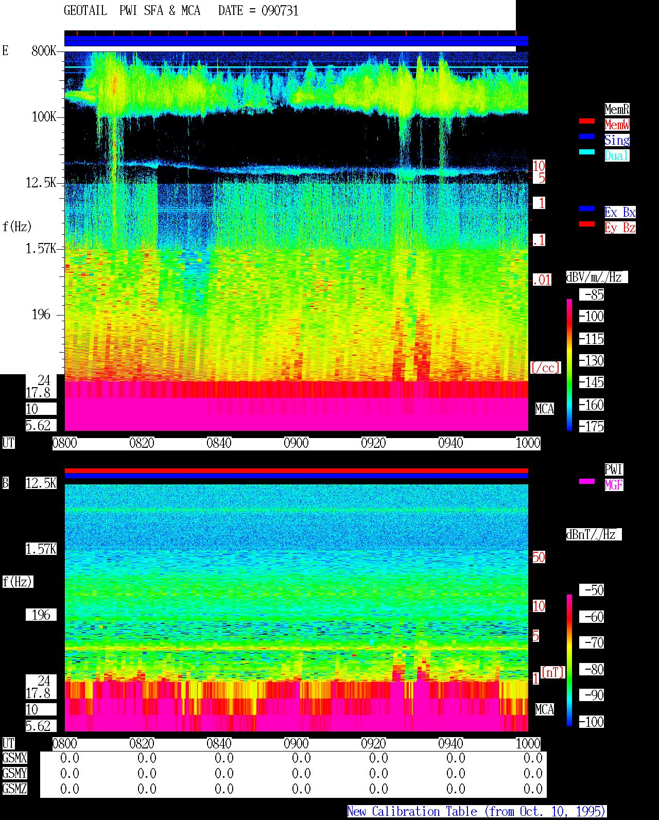The image size is (659, 820).
Task: Click the 0940 UT tick on B spectrogram
Action: point(450,743)
